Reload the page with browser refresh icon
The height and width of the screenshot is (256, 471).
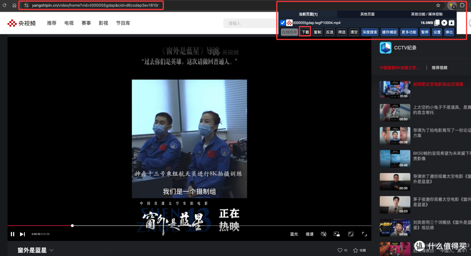click(4, 5)
